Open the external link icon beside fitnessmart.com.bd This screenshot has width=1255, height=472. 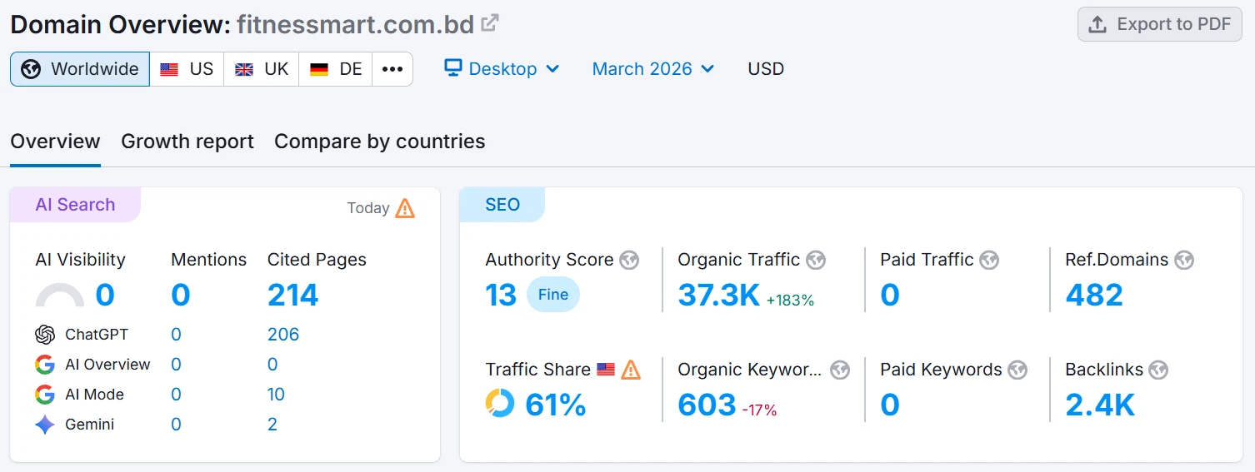click(490, 23)
